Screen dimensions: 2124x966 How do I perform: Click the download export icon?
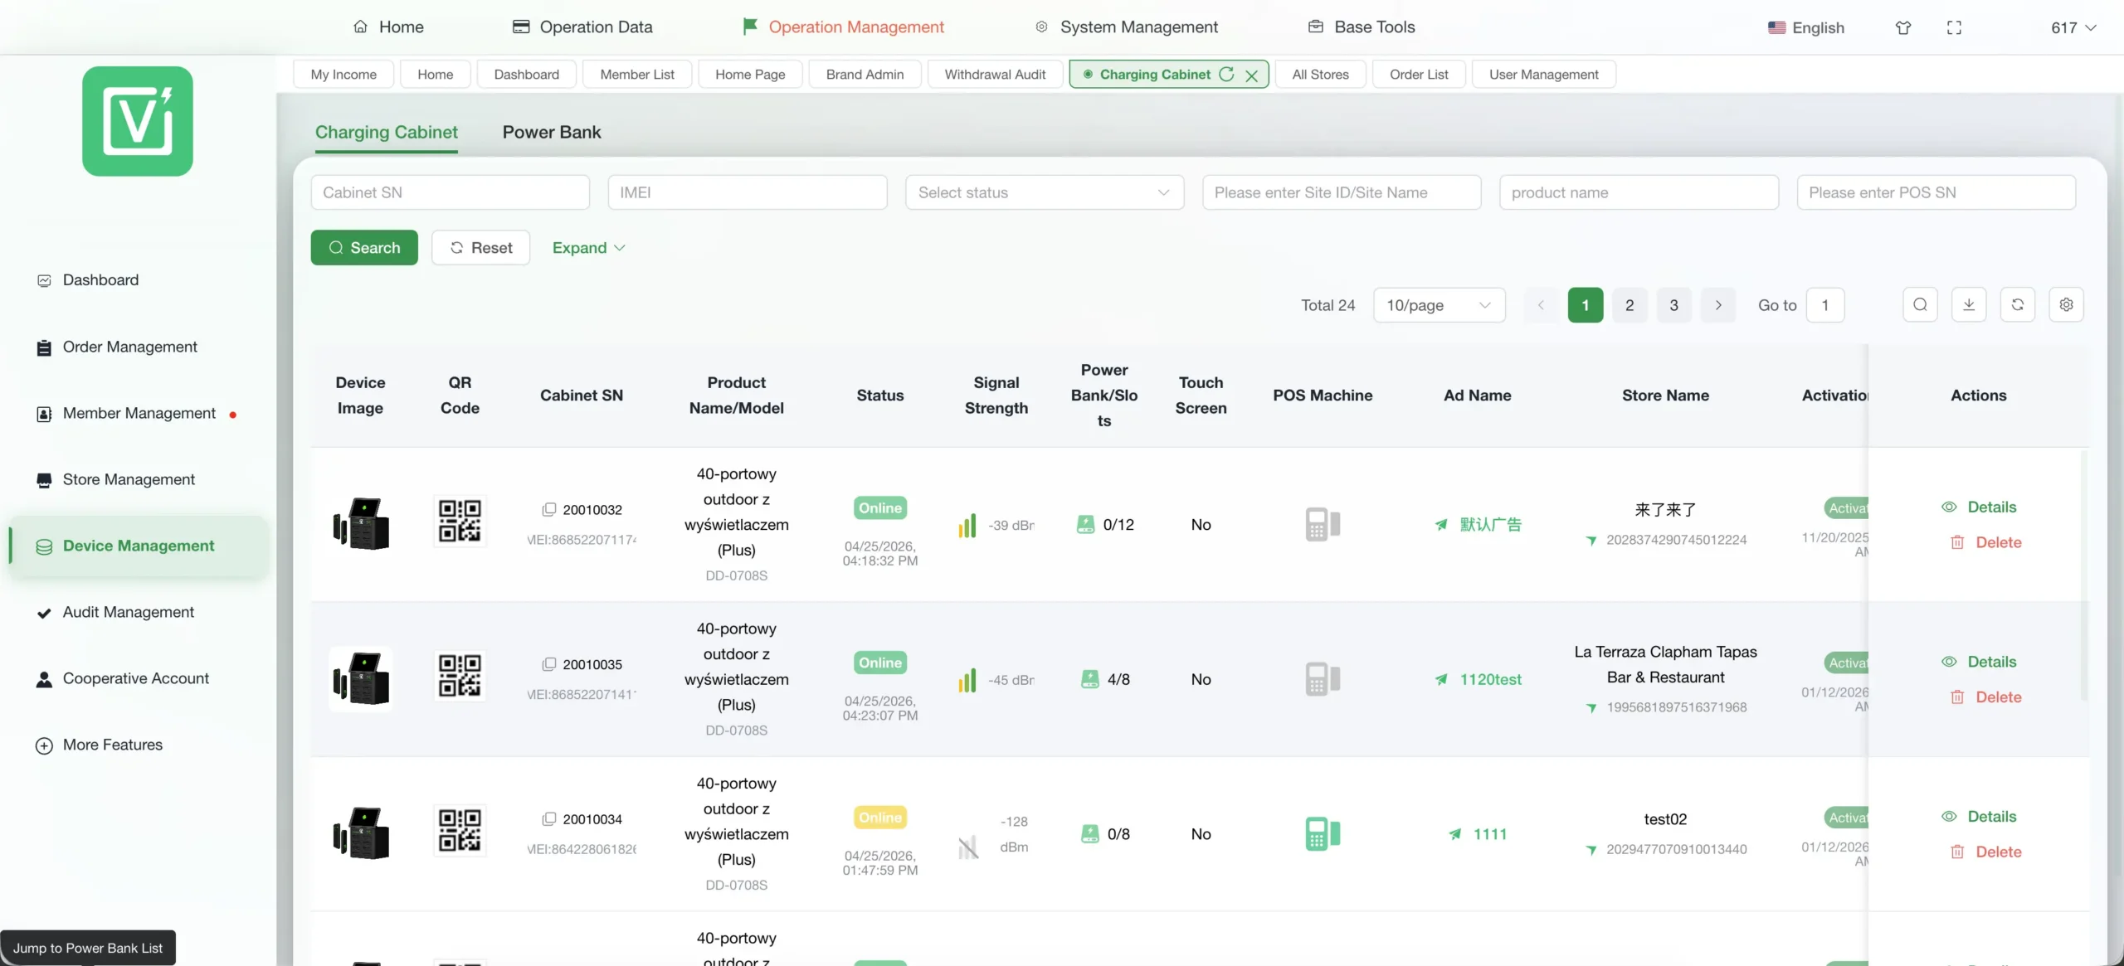click(x=1969, y=304)
